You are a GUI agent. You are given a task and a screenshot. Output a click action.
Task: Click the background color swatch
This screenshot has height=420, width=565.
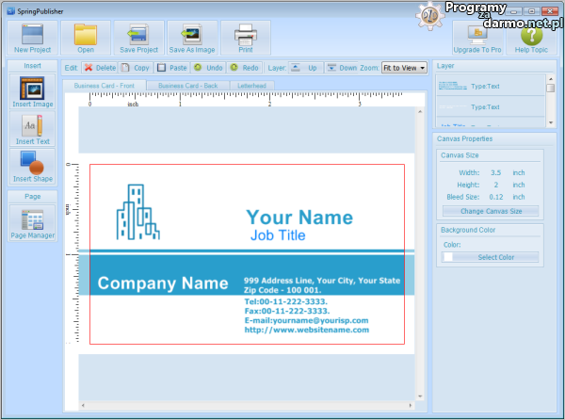click(x=448, y=257)
